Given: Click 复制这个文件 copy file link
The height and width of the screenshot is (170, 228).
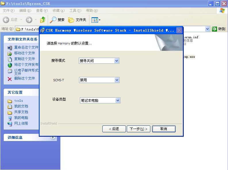Looking at the screenshot, I should (x=24, y=59).
